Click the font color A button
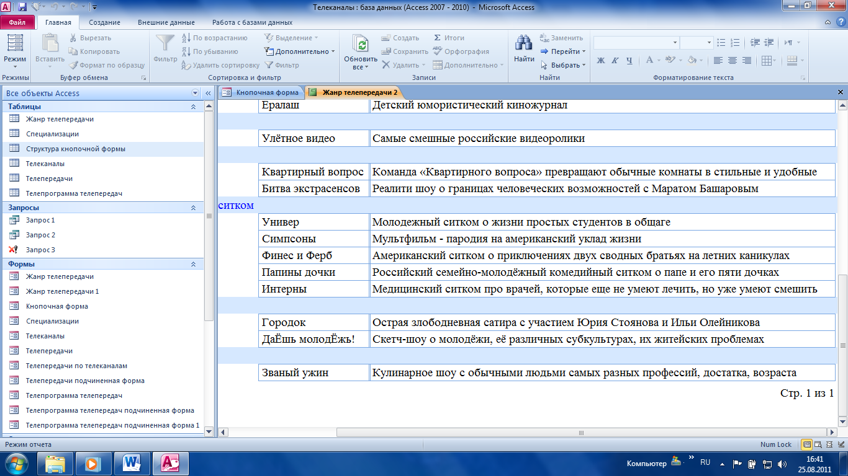The height and width of the screenshot is (476, 848). tap(649, 60)
